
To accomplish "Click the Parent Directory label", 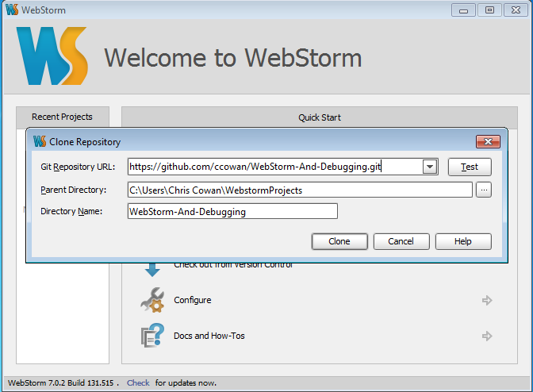I will (x=74, y=190).
